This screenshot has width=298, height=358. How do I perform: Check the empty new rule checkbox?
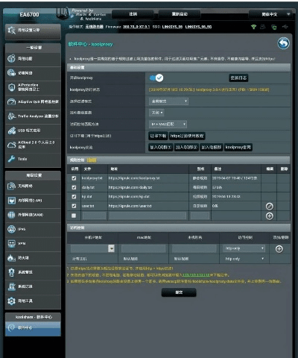coord(74,216)
